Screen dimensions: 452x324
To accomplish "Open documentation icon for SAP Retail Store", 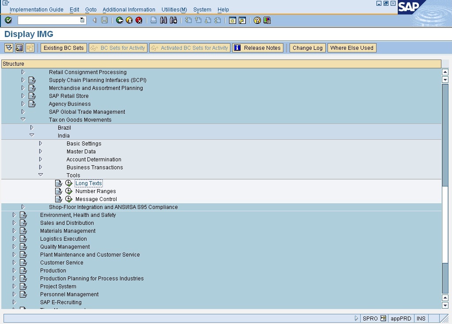I will tap(32, 96).
